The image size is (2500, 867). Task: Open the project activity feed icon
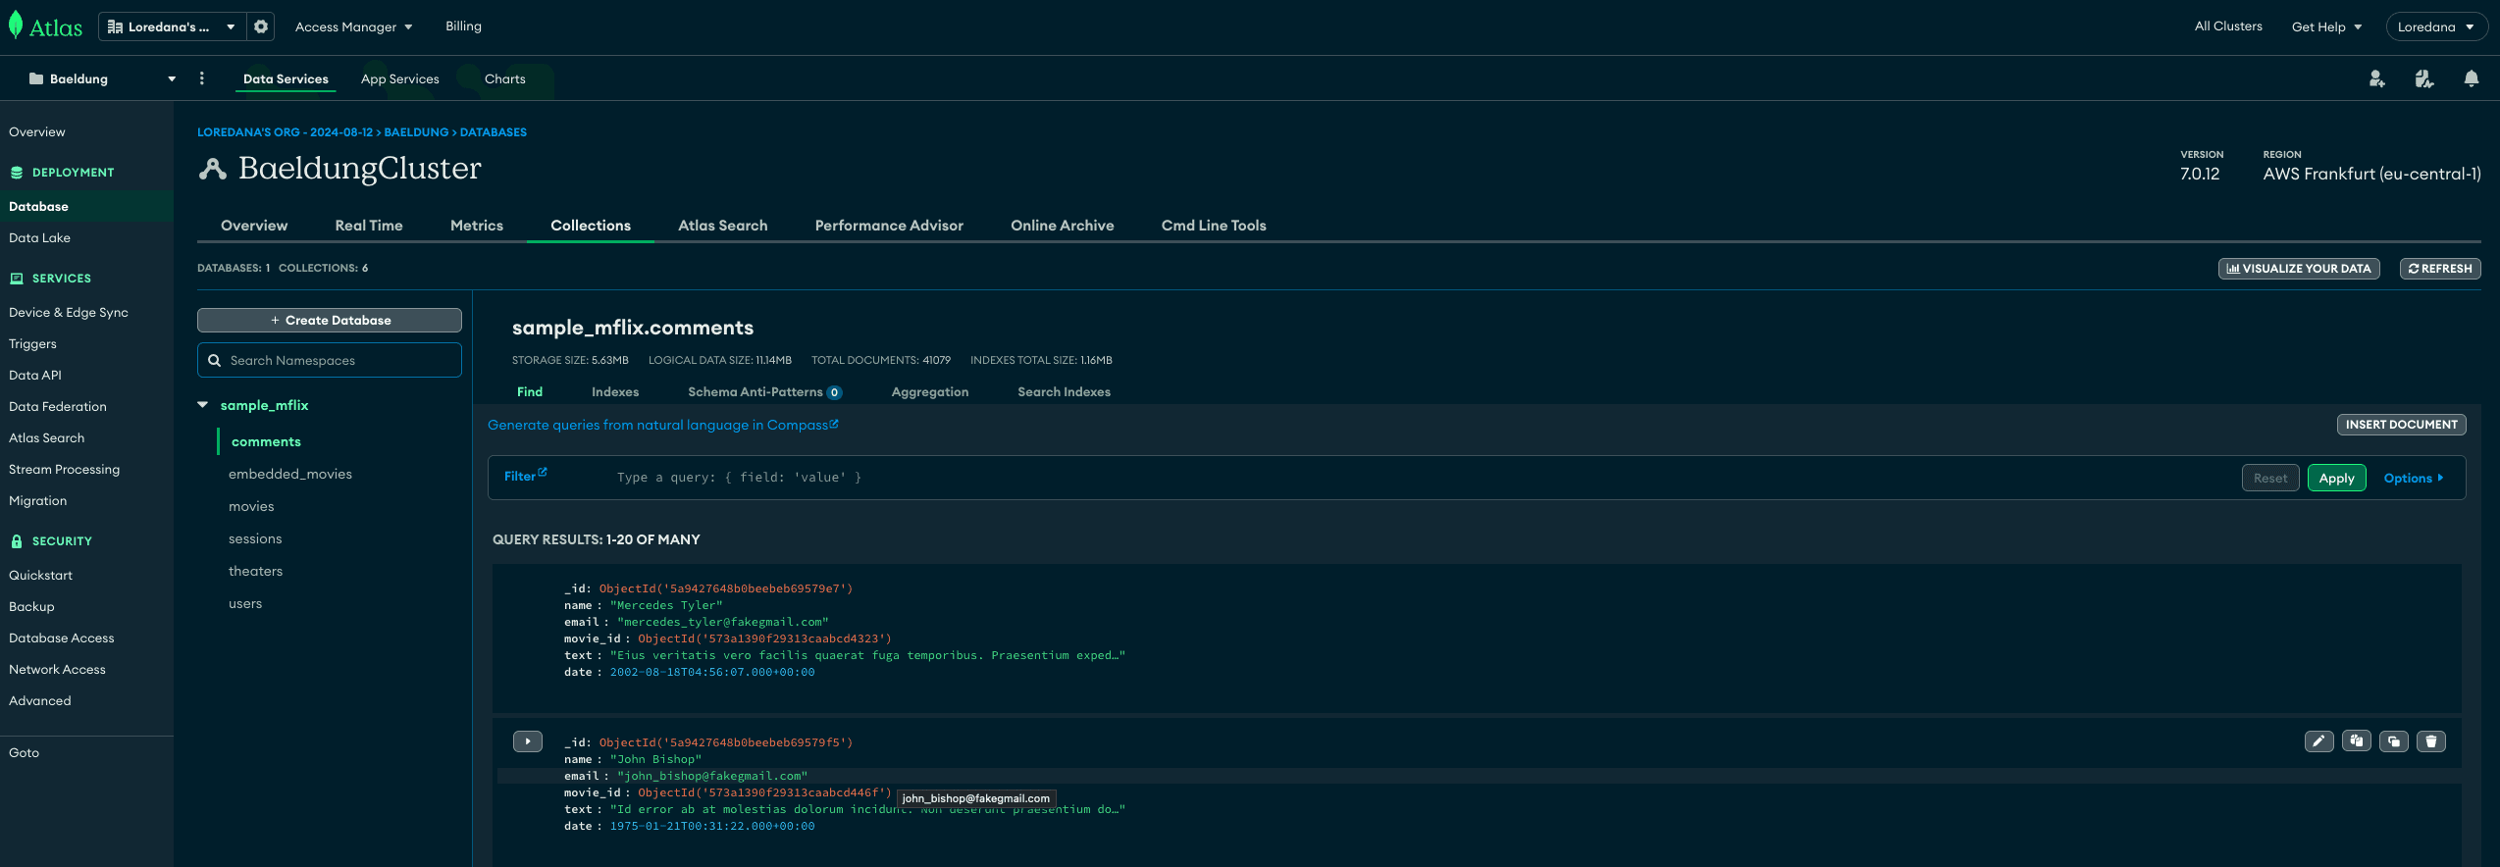click(2423, 78)
